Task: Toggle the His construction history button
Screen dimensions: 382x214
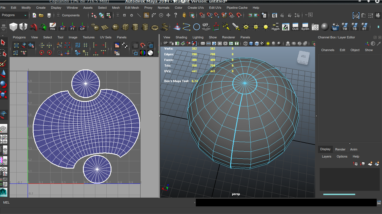Action: click(53, 27)
